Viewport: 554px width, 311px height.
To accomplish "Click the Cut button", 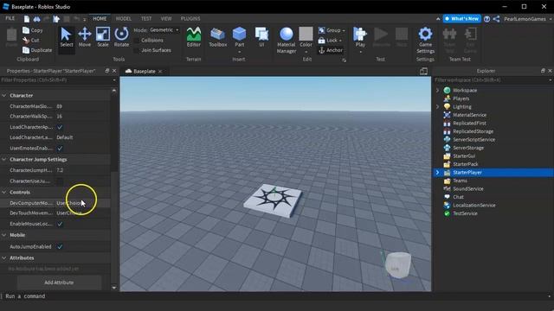I will 31,41.
